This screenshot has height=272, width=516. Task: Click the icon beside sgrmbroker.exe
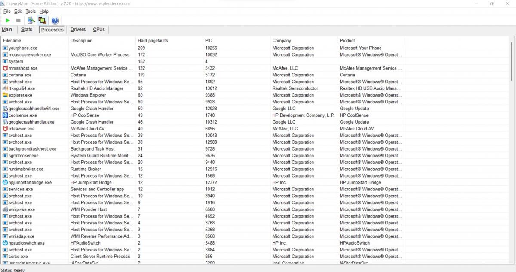(5, 156)
